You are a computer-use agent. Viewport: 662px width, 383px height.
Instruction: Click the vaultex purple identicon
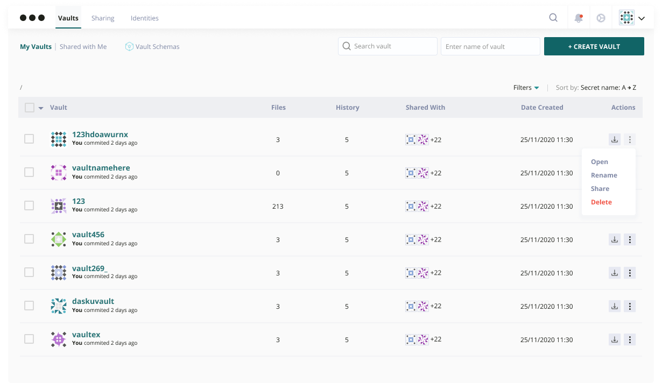tap(59, 339)
